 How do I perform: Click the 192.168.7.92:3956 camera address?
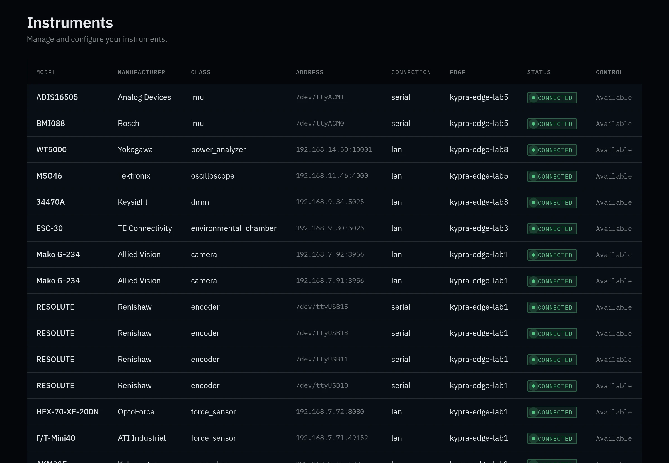pyautogui.click(x=329, y=255)
